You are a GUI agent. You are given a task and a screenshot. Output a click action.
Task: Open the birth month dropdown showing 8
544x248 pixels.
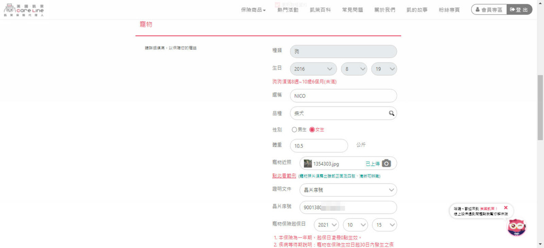pos(354,69)
